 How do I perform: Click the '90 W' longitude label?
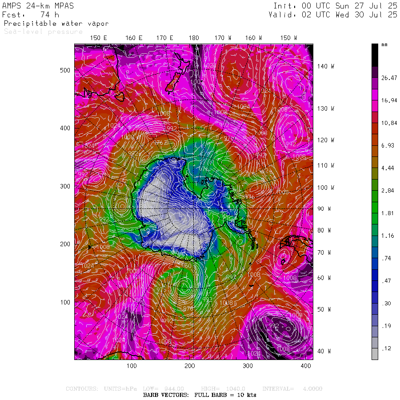324,209
